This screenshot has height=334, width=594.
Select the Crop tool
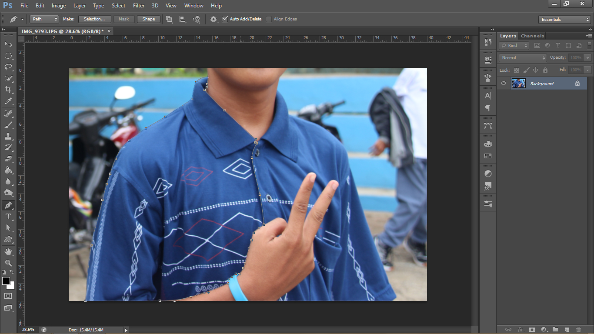click(x=8, y=90)
